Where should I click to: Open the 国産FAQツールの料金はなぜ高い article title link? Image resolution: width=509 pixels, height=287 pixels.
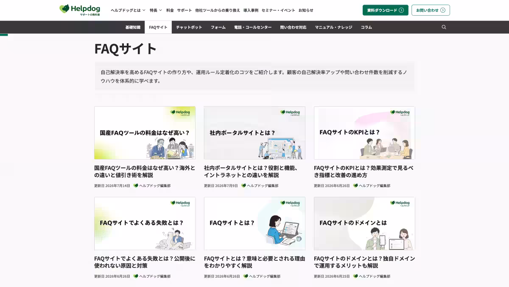click(145, 171)
